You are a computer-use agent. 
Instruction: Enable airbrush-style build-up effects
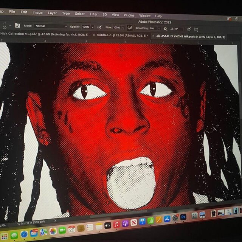130,28
